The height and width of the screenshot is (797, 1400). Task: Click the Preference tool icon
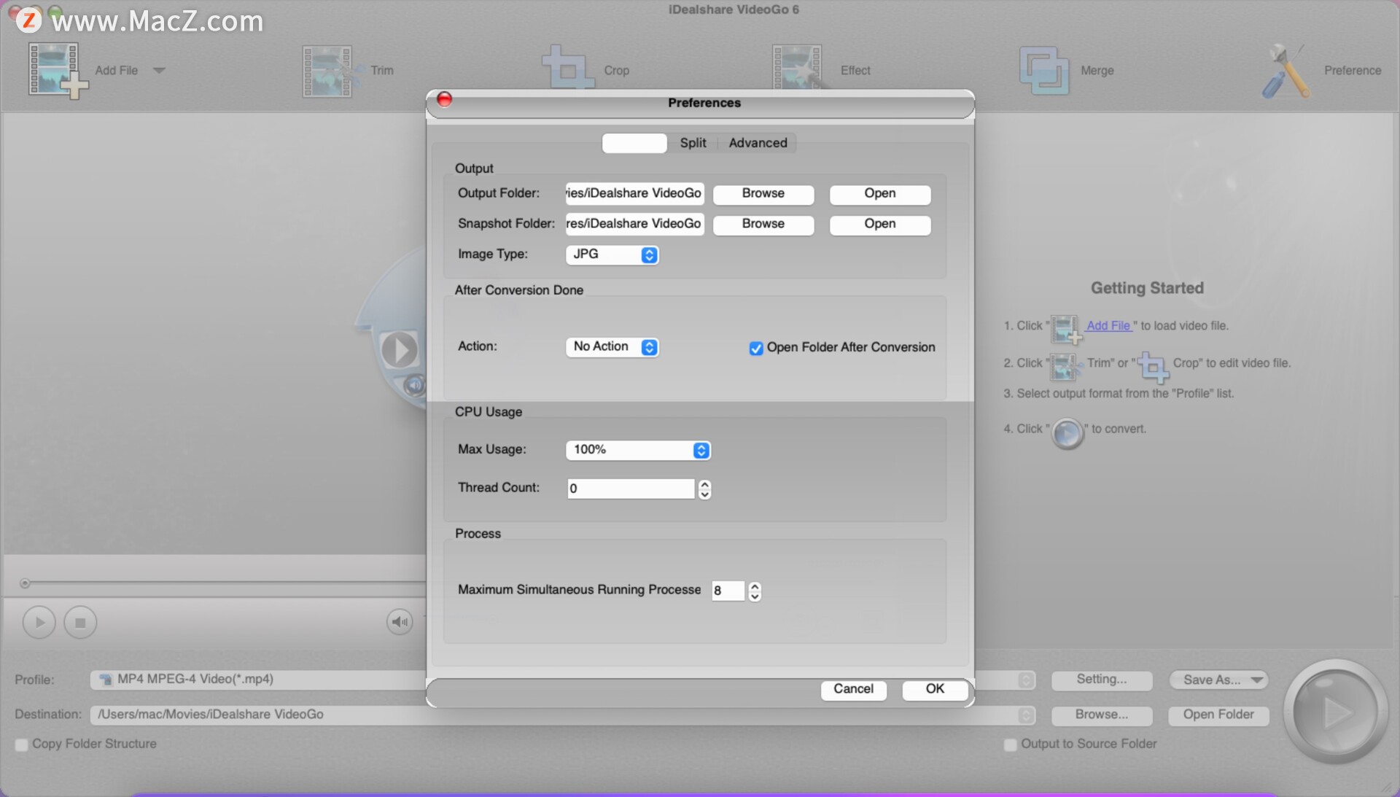tap(1285, 69)
